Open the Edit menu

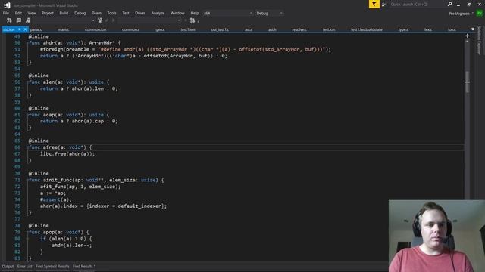click(x=18, y=14)
